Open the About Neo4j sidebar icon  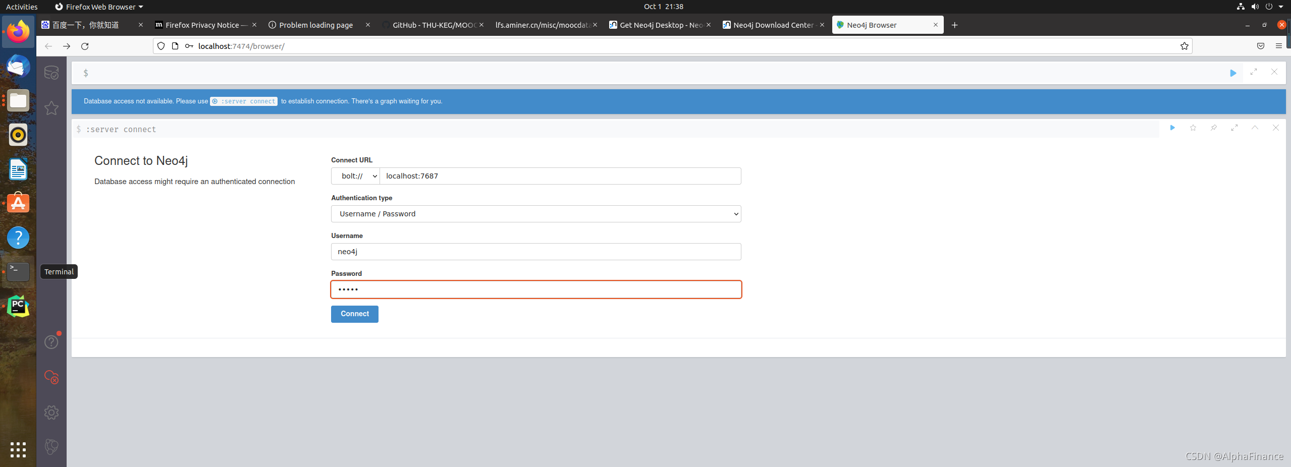(51, 446)
